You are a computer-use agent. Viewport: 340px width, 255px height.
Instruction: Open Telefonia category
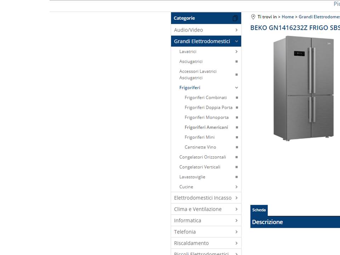pos(185,232)
